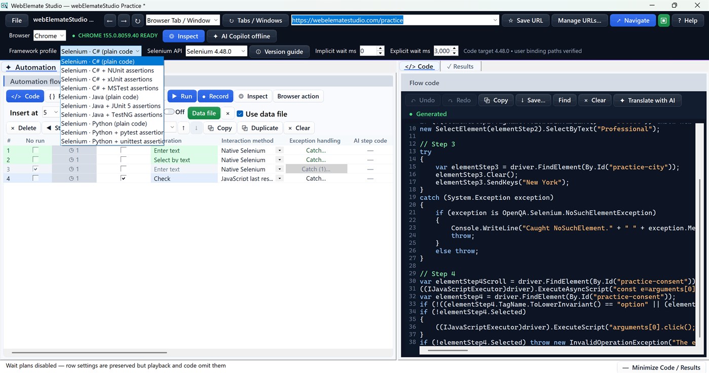Image resolution: width=709 pixels, height=373 pixels.
Task: Click the green Data file button
Action: click(x=204, y=113)
